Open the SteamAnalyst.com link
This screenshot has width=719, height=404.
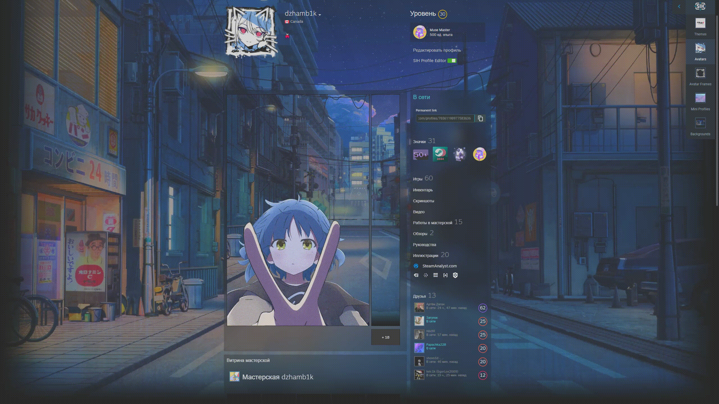(x=440, y=266)
